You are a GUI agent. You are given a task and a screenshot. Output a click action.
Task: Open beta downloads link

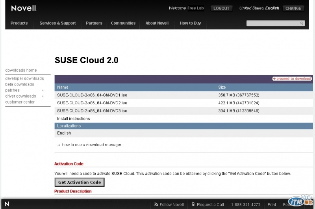(x=20, y=84)
